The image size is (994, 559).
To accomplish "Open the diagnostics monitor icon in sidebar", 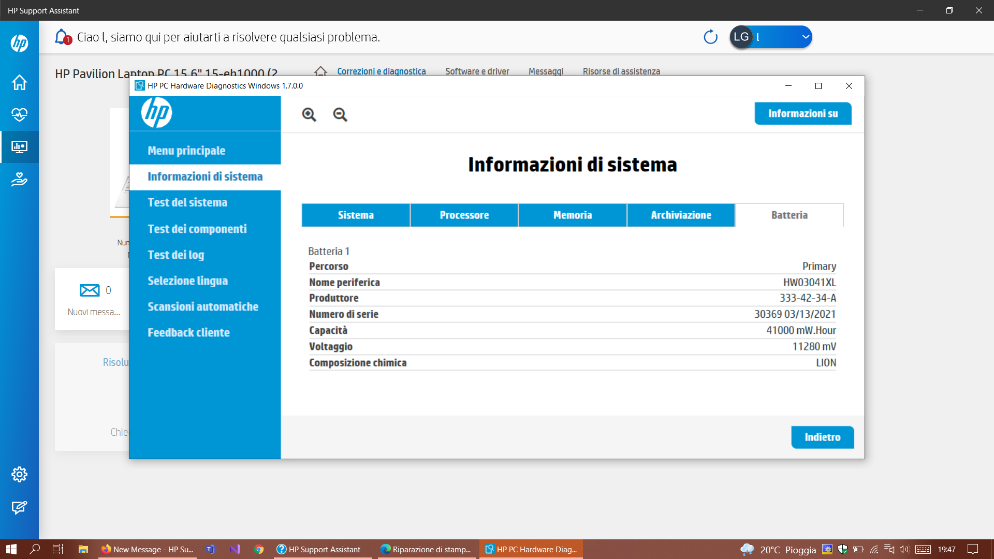I will (19, 147).
